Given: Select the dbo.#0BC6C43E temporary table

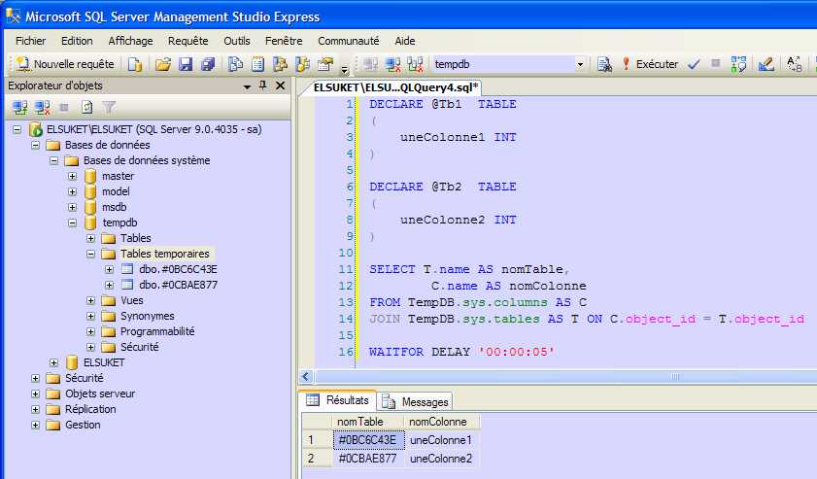Looking at the screenshot, I should (178, 269).
